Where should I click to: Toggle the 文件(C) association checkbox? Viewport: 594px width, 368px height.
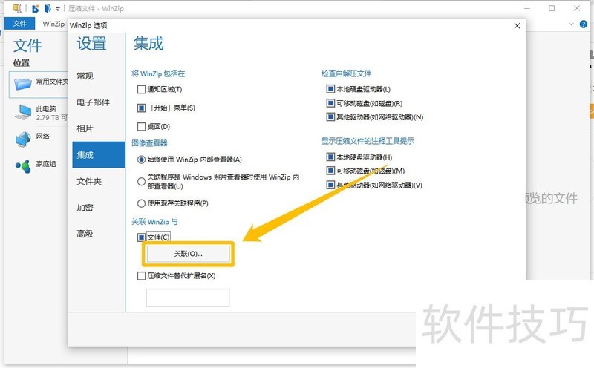(141, 237)
